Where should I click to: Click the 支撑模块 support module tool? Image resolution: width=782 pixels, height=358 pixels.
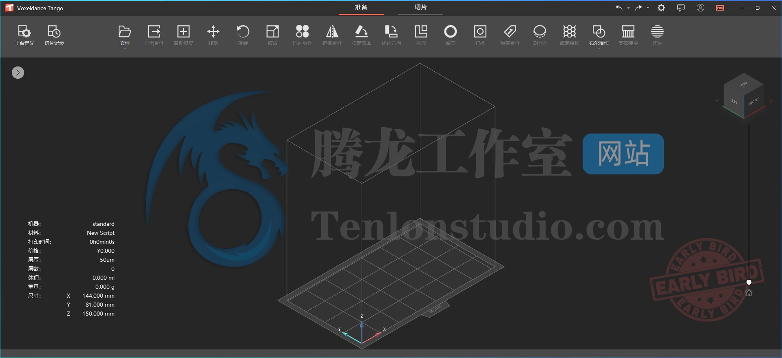628,35
